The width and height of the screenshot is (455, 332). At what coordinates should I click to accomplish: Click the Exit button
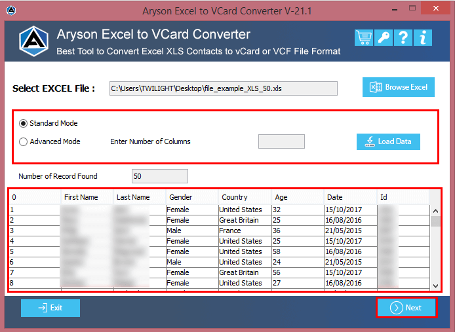coord(50,308)
